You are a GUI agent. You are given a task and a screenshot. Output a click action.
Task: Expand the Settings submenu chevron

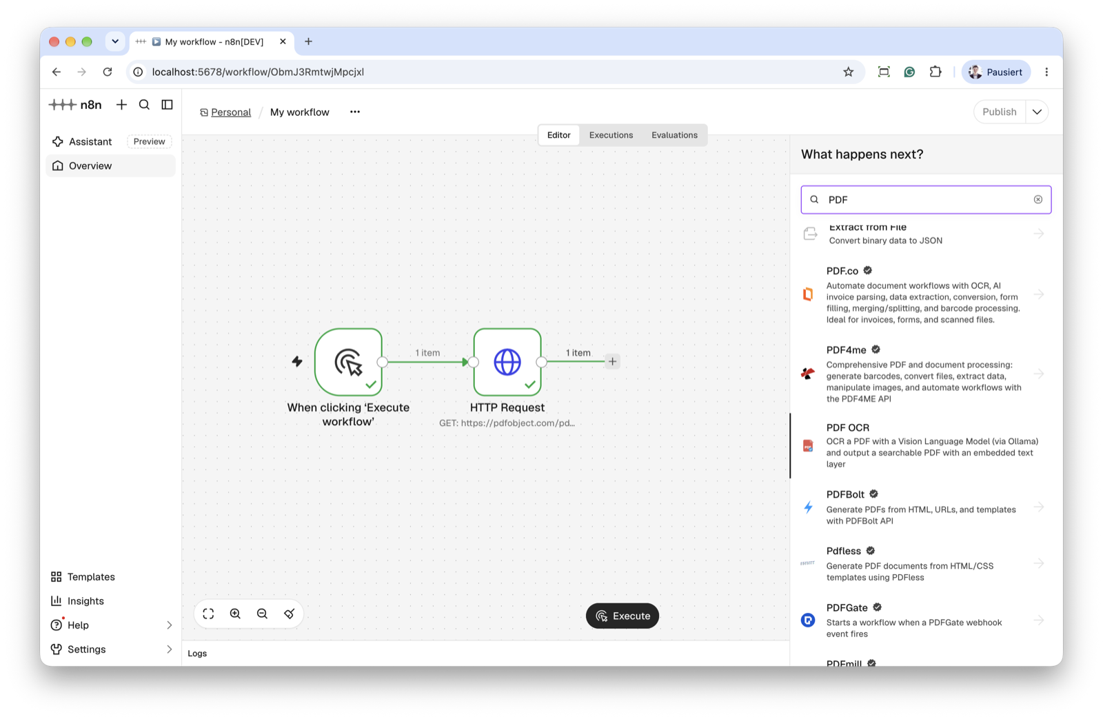[x=169, y=649]
